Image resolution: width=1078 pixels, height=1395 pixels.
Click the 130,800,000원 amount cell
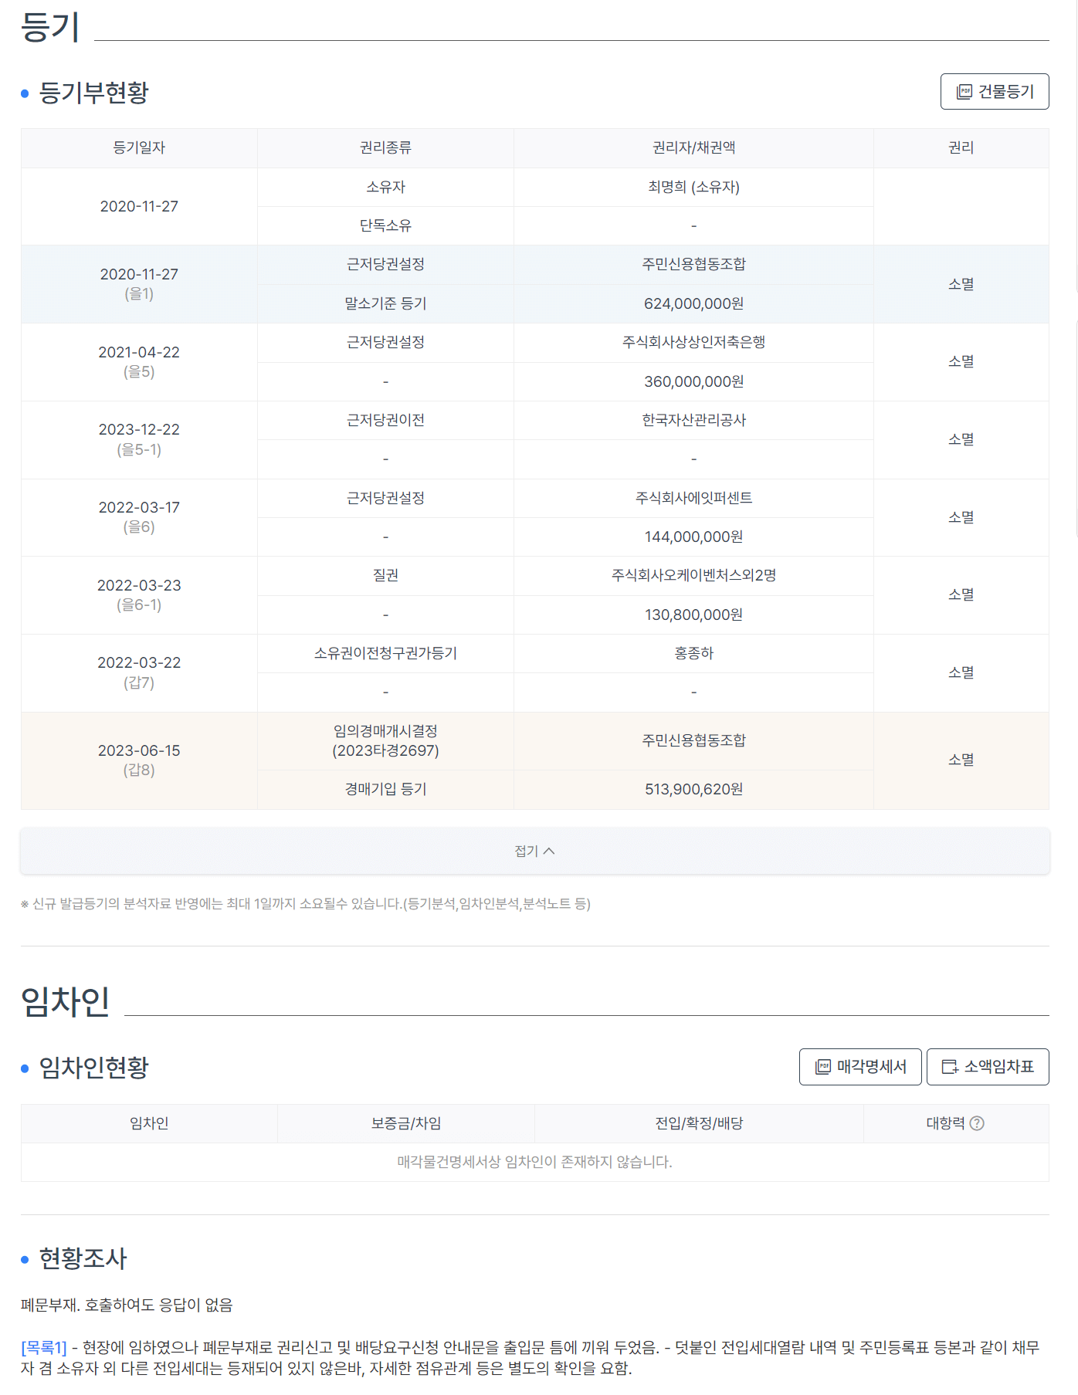[x=693, y=615]
